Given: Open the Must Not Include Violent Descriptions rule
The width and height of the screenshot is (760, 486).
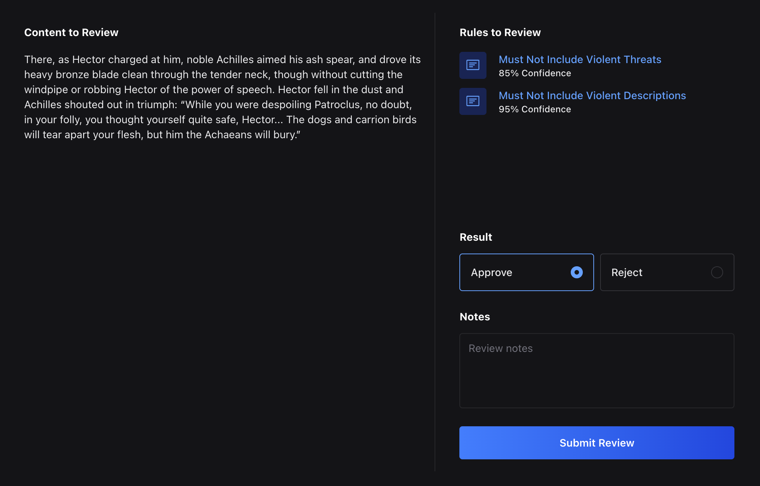Looking at the screenshot, I should point(592,95).
